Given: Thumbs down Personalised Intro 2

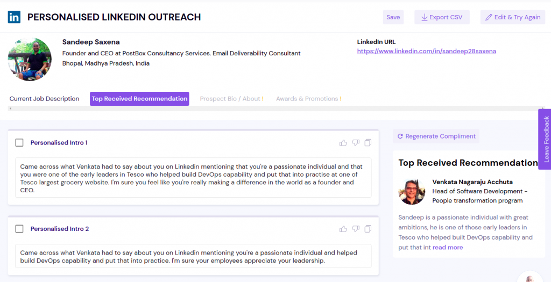Looking at the screenshot, I should pyautogui.click(x=356, y=229).
